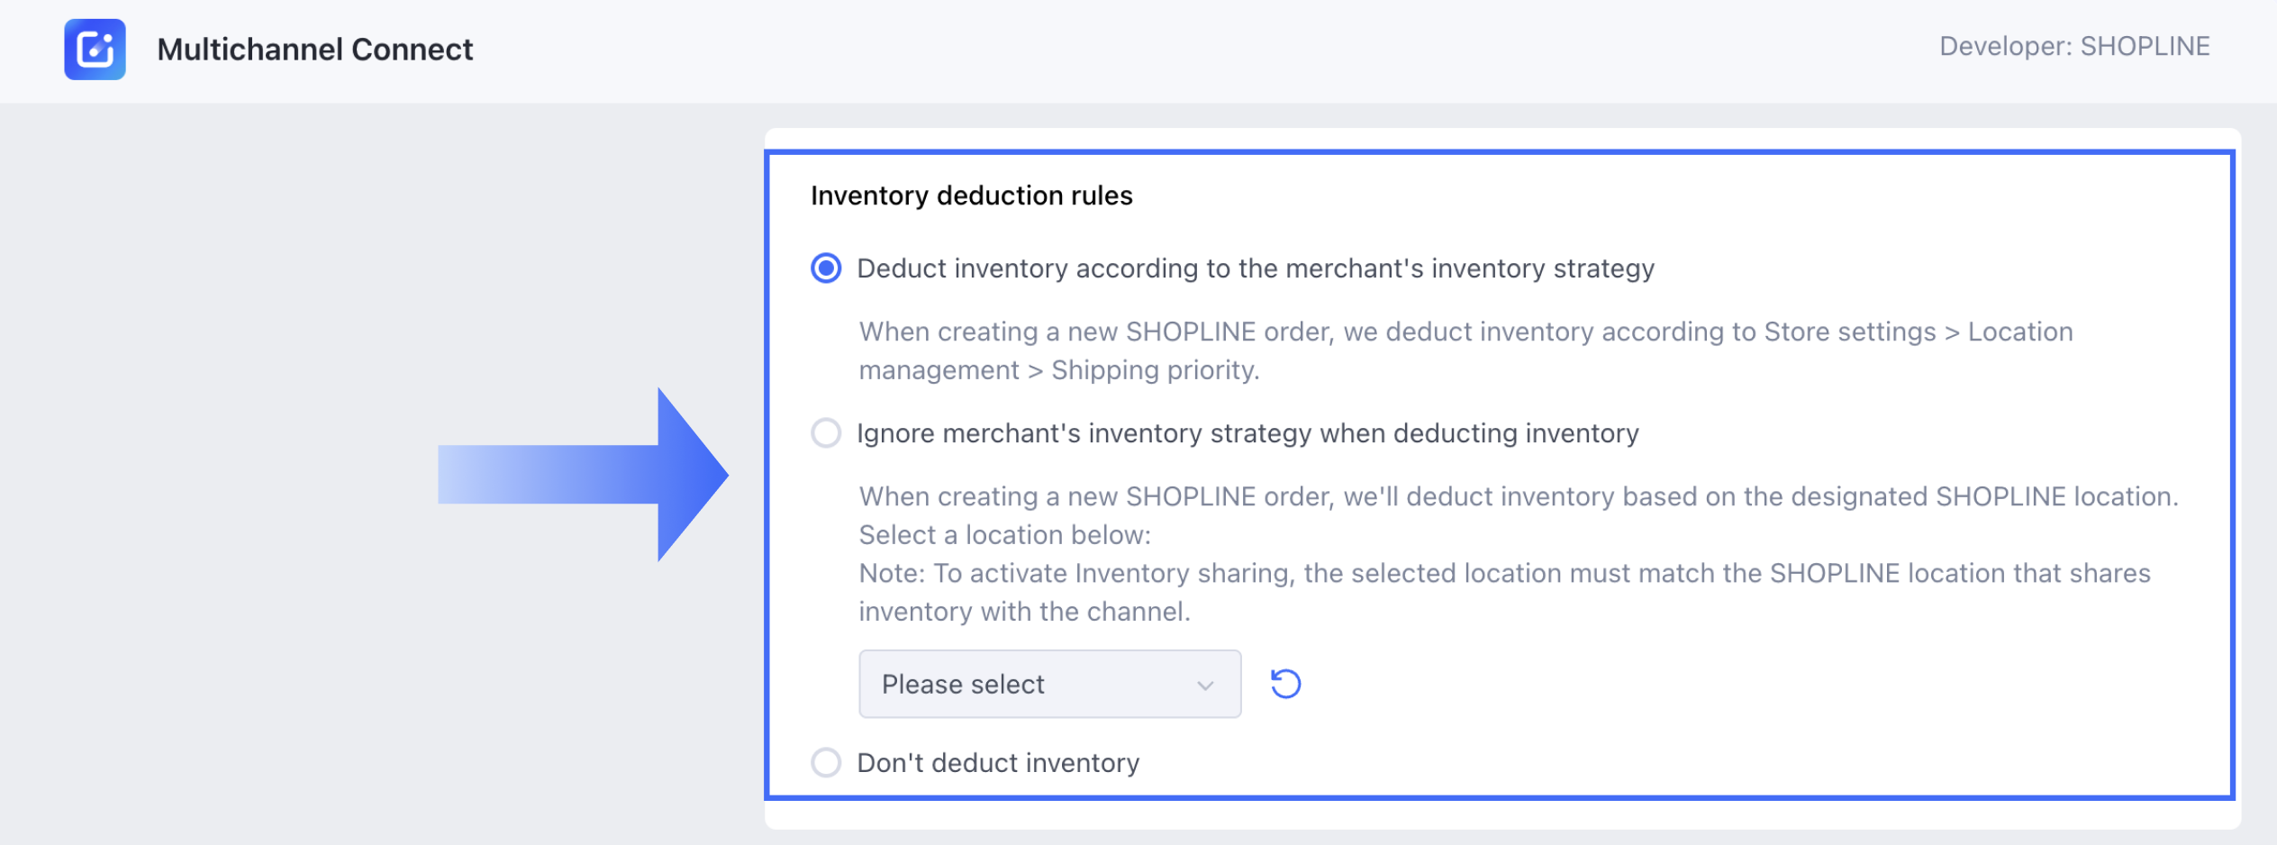Click the large blue arrow graphic
The image size is (2277, 845).
click(x=584, y=475)
